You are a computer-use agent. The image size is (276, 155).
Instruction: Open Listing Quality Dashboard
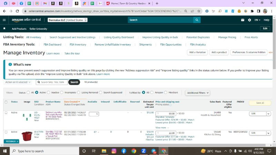(x=119, y=37)
